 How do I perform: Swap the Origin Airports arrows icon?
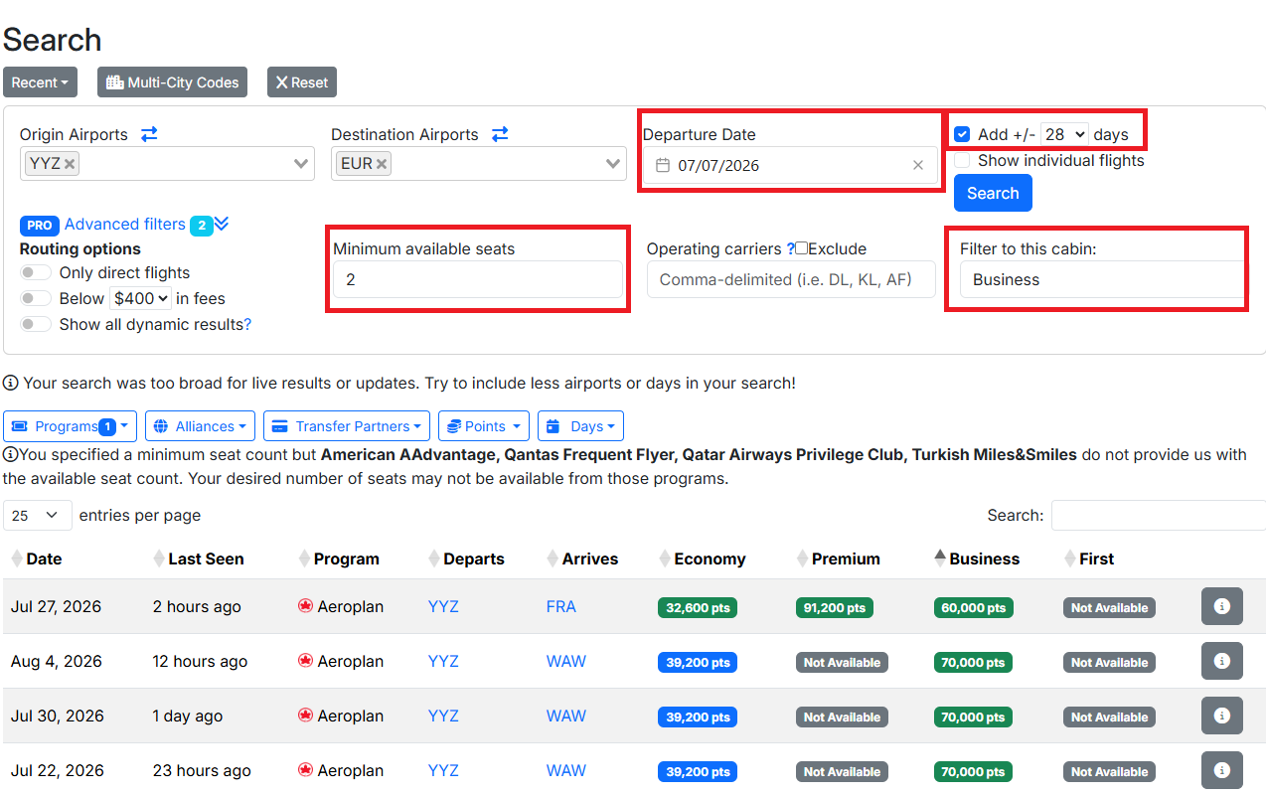tap(149, 134)
